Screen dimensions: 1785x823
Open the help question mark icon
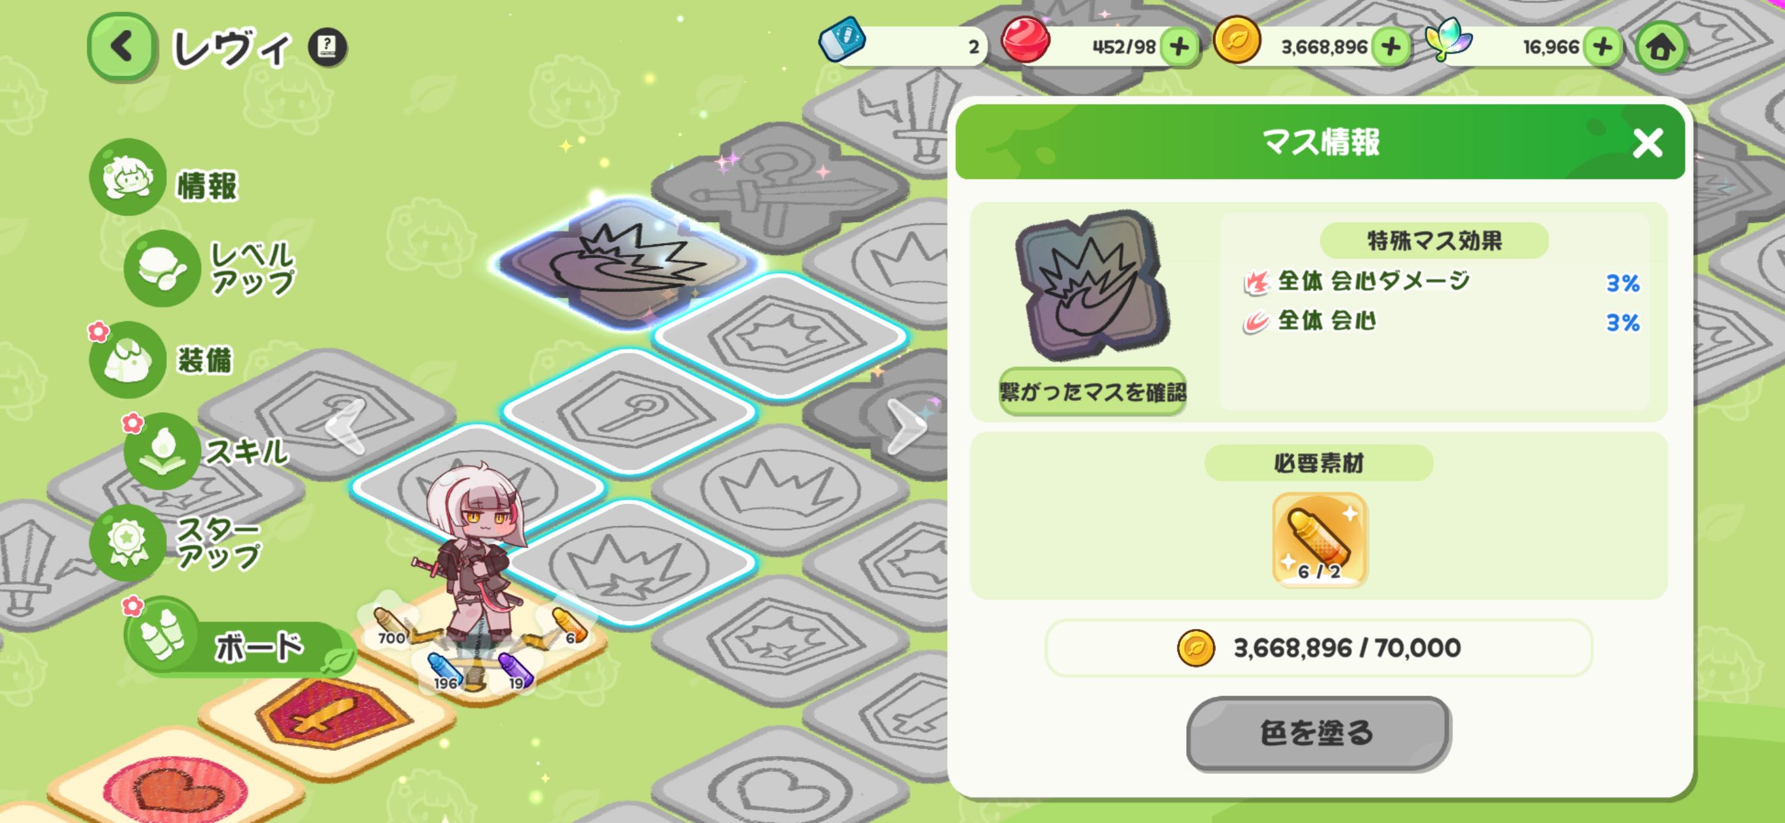pyautogui.click(x=327, y=47)
